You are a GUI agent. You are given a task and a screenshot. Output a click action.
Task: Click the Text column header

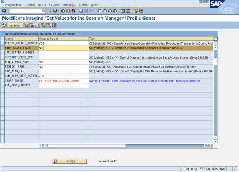(x=151, y=39)
